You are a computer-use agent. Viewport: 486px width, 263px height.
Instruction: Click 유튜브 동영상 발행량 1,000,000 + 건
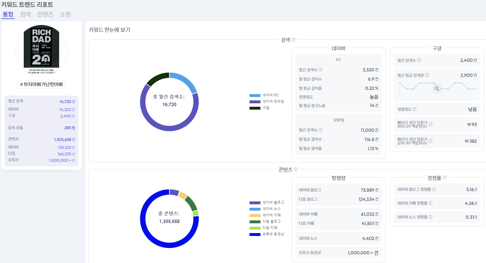pos(363,253)
